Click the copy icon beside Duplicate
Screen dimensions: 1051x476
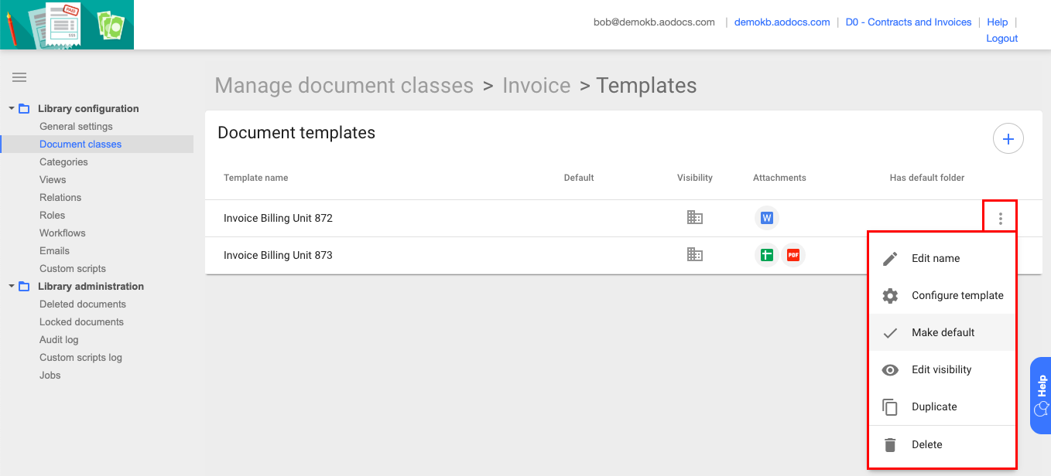click(x=890, y=406)
